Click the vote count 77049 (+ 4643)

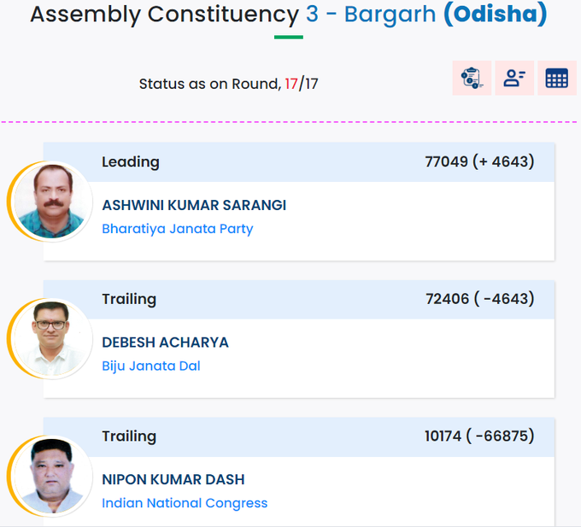pos(479,161)
